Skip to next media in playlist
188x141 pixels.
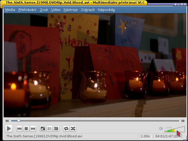33,129
